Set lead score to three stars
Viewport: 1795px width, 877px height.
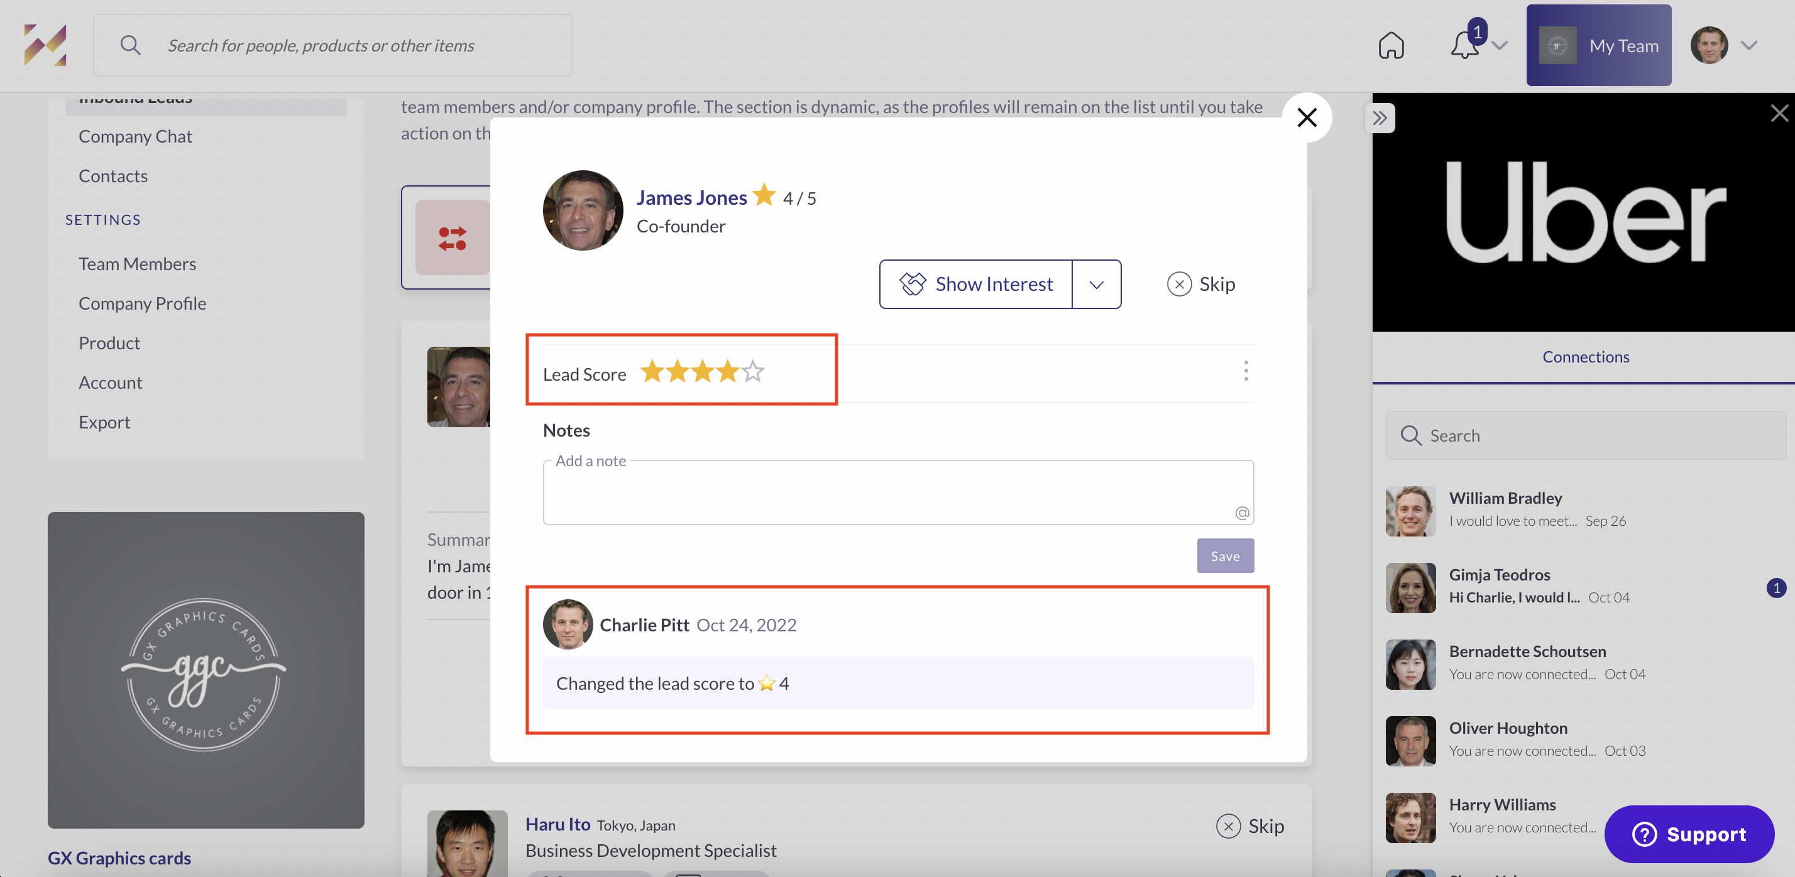pyautogui.click(x=703, y=372)
